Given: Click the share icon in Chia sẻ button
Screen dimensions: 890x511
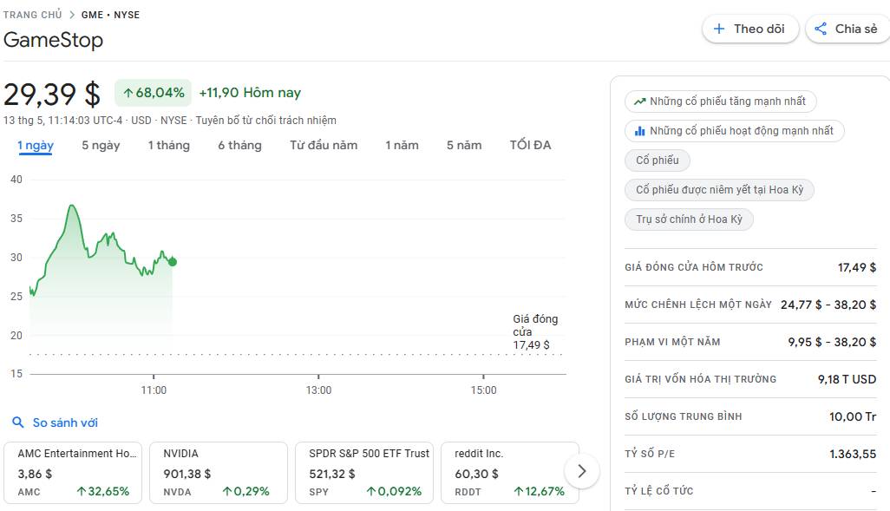Looking at the screenshot, I should [821, 29].
